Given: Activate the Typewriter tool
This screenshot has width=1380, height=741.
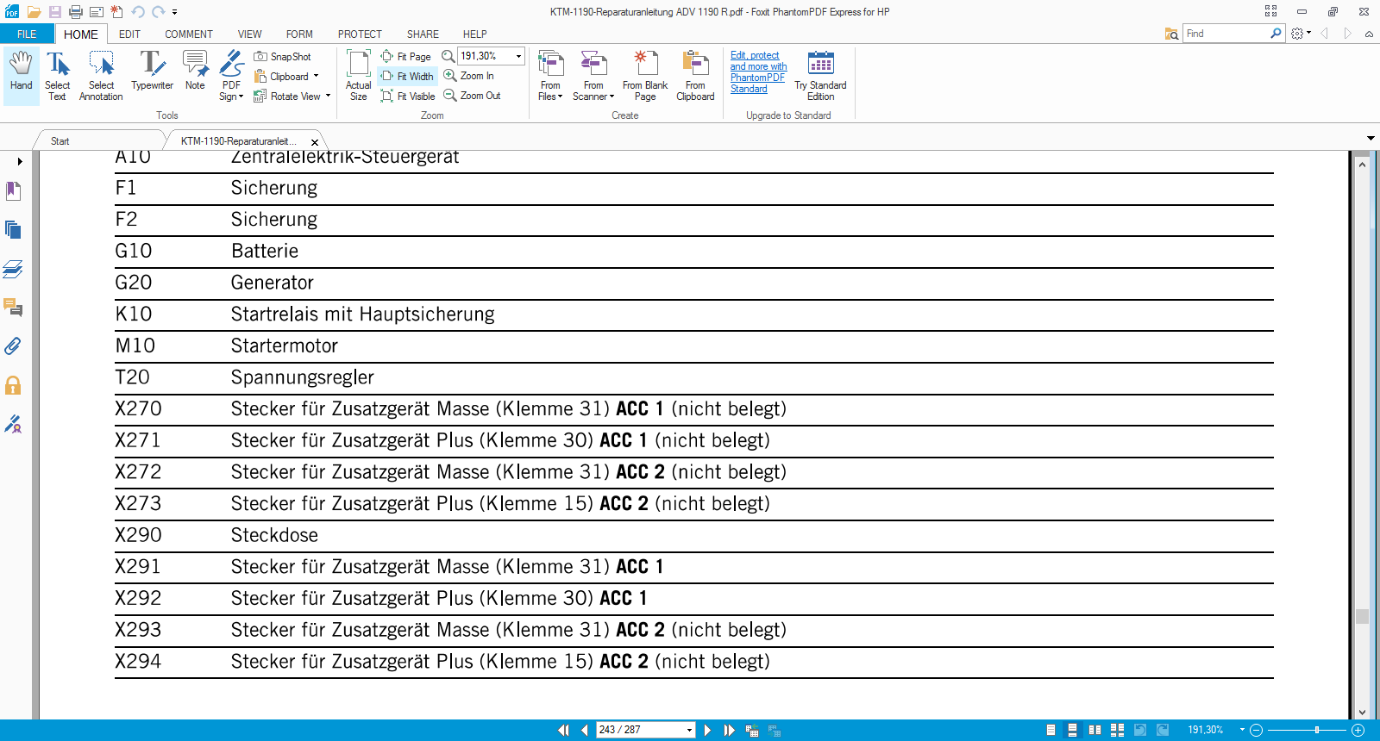Looking at the screenshot, I should tap(152, 74).
